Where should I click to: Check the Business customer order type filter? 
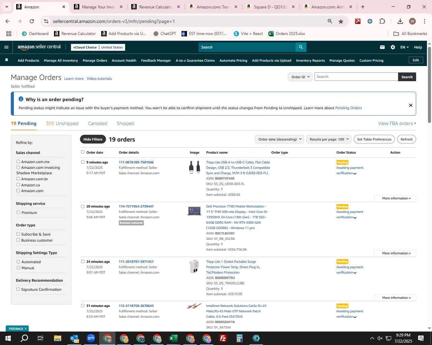18,240
